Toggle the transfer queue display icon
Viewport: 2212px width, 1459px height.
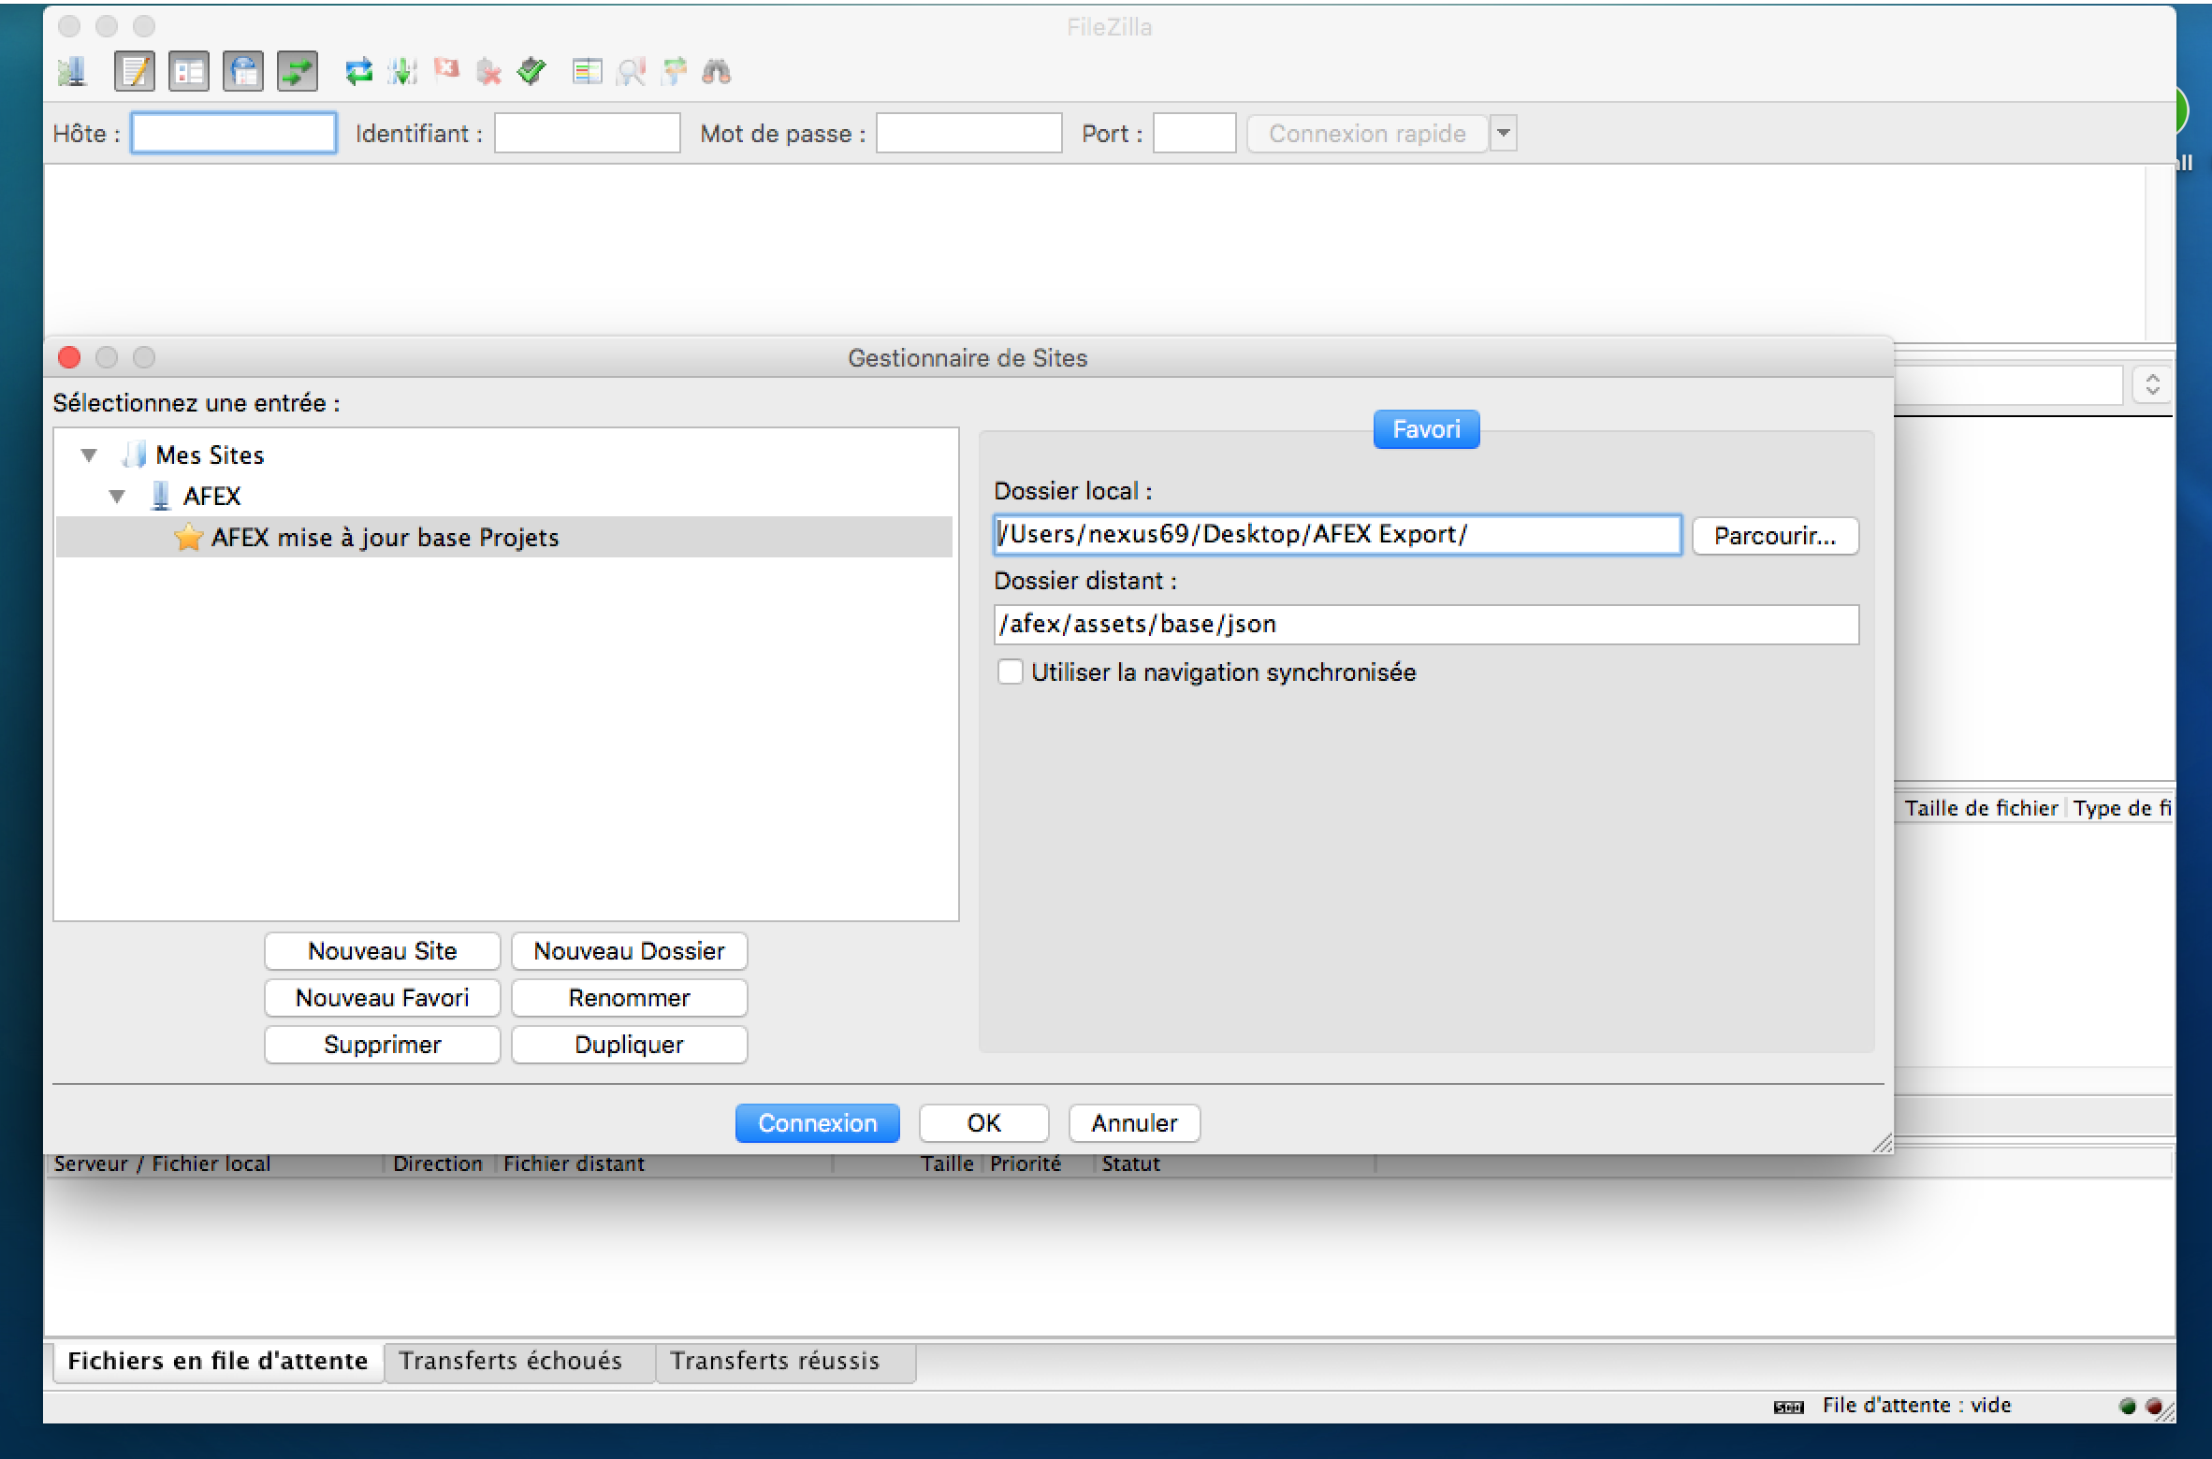tap(298, 71)
